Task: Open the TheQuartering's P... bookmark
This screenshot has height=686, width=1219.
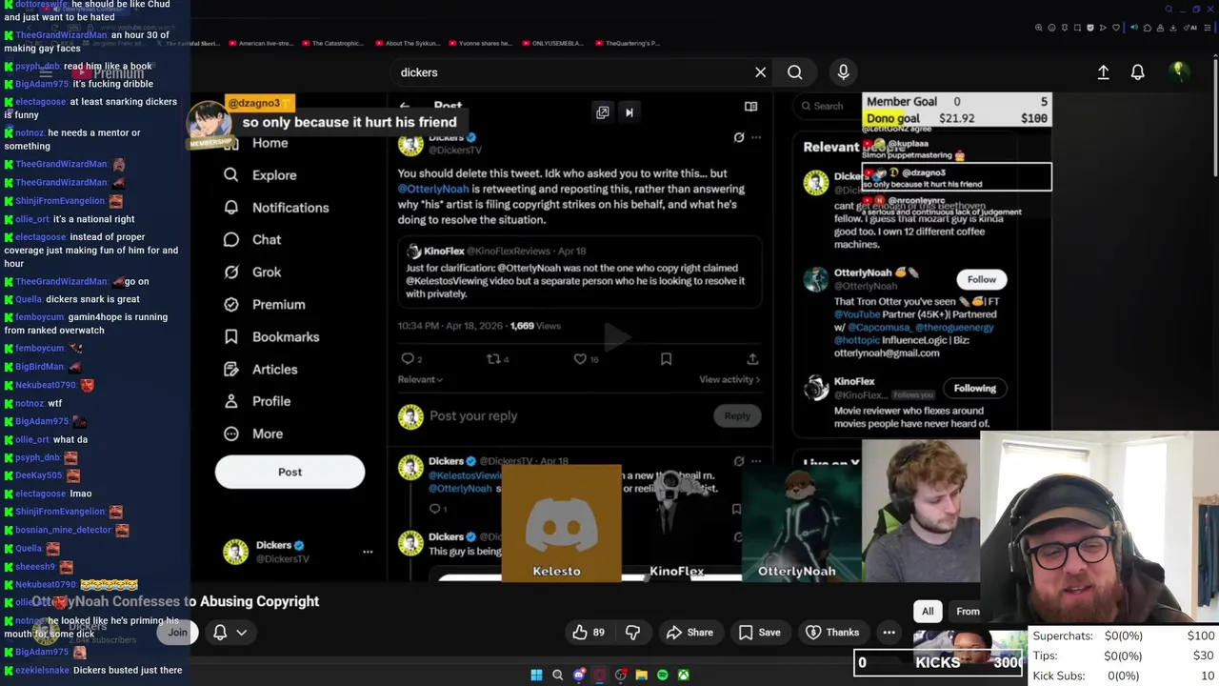Action: [x=629, y=43]
